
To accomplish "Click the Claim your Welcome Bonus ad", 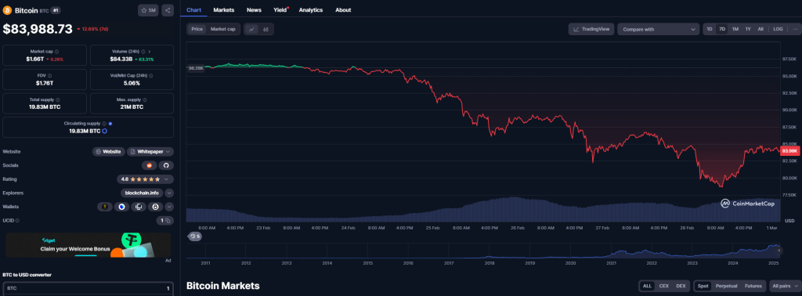I will (x=88, y=245).
